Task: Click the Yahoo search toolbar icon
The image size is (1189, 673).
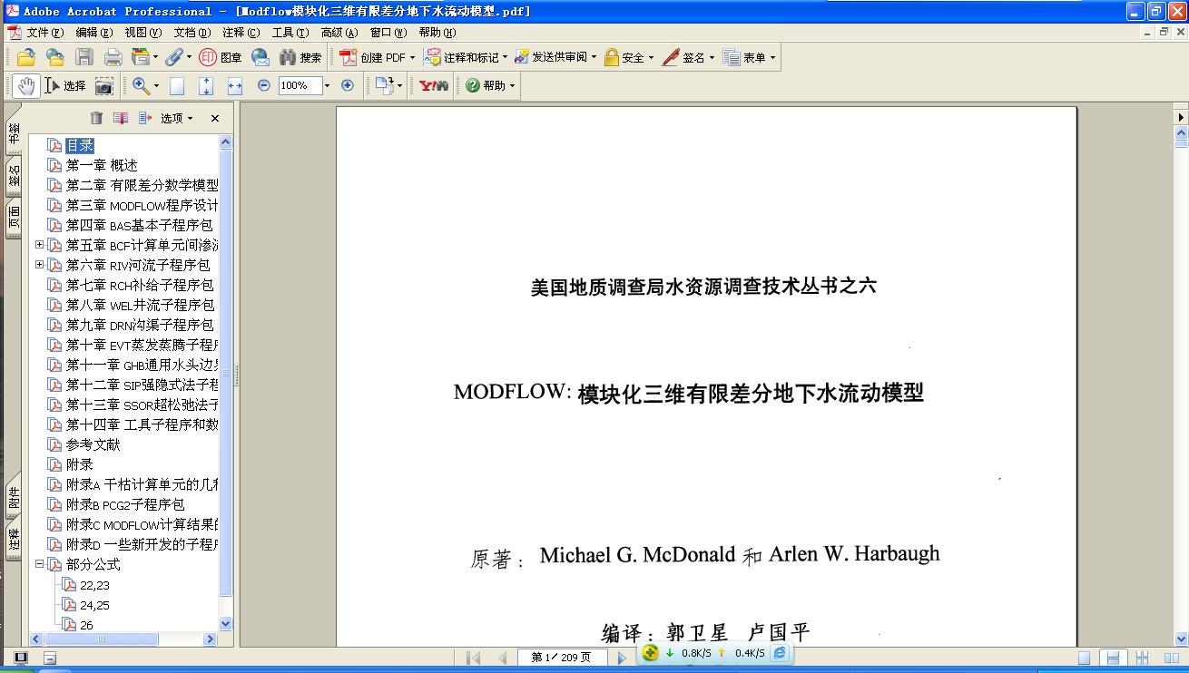Action: coord(434,85)
